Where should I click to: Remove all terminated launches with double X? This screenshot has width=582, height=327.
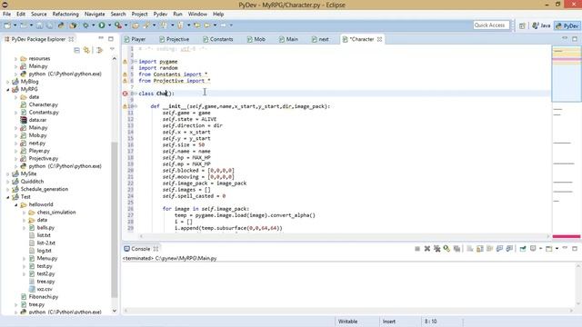pyautogui.click(x=436, y=249)
